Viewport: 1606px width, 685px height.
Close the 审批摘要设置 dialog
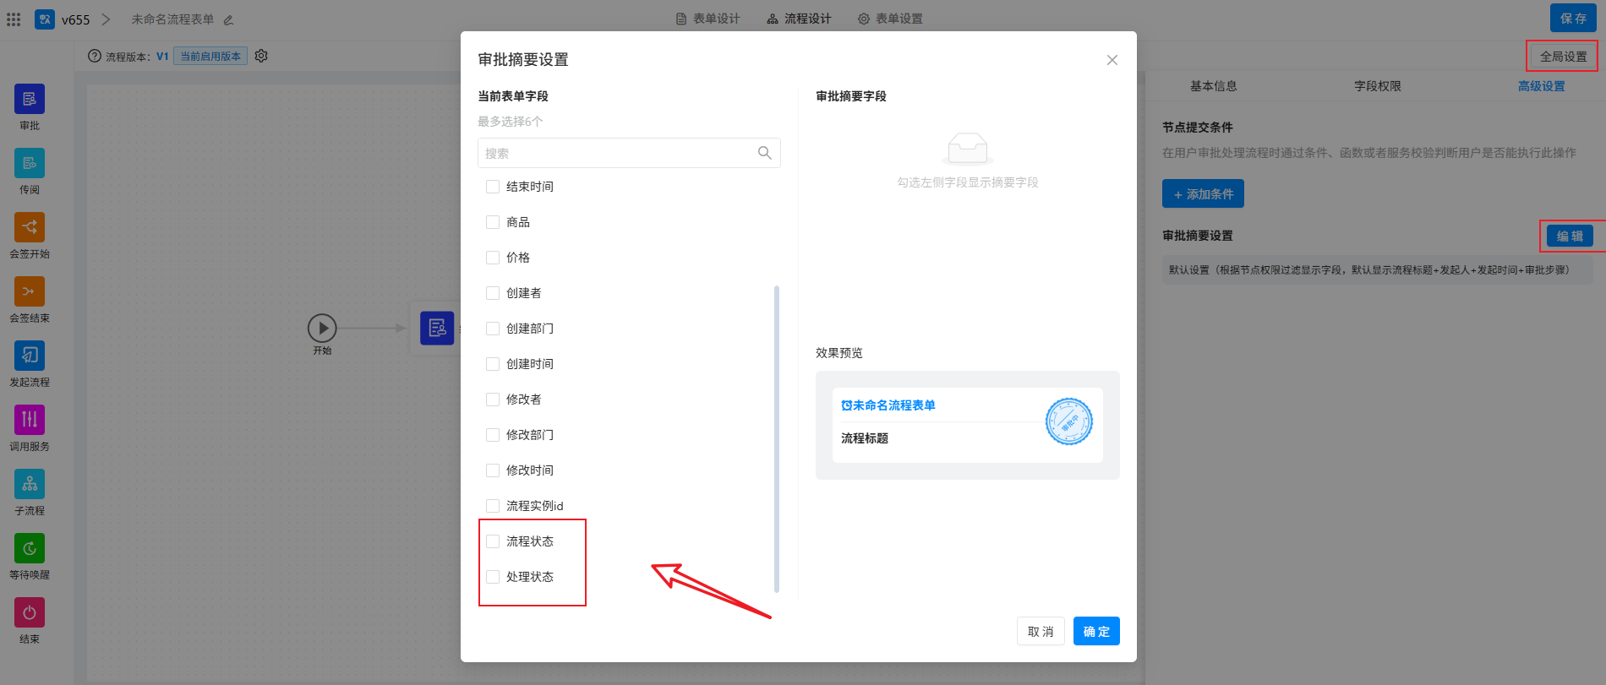tap(1112, 60)
